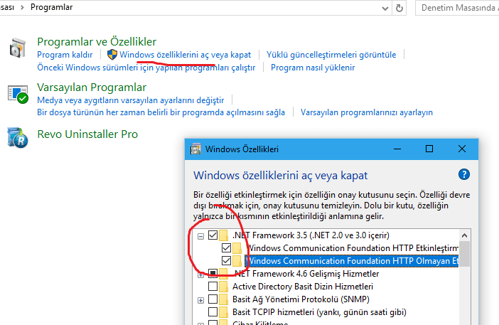
Task: Uncheck Windows Communication Foundation HTTP Olmayan checkbox
Action: (x=226, y=261)
